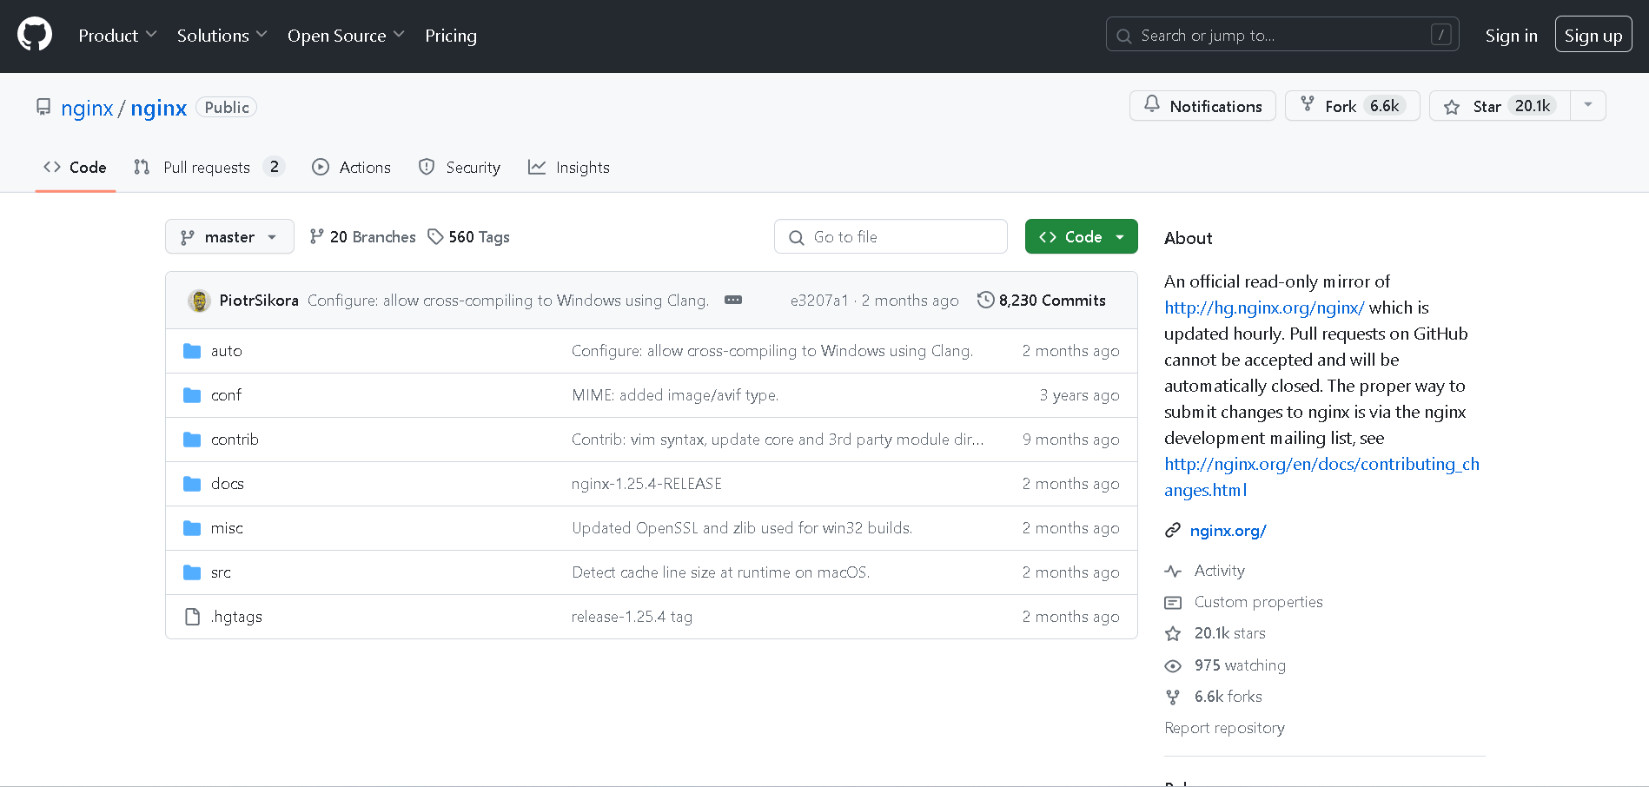Click the Star icon
Viewport: 1649px width, 787px height.
coord(1452,107)
